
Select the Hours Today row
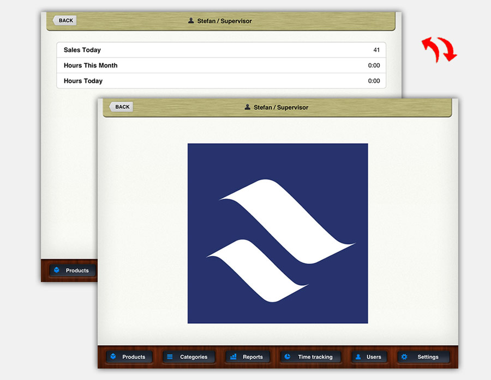click(221, 81)
